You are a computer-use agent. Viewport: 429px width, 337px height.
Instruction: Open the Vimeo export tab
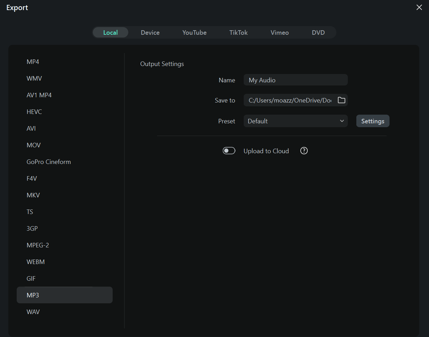280,33
